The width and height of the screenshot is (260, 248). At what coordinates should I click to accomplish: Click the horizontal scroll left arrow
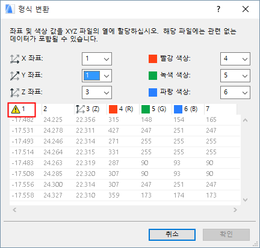[x=14, y=210]
